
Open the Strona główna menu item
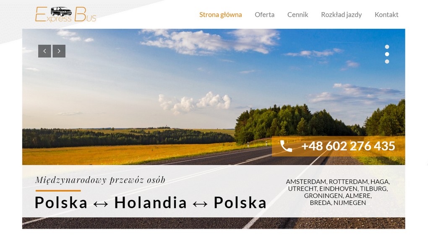pyautogui.click(x=221, y=15)
